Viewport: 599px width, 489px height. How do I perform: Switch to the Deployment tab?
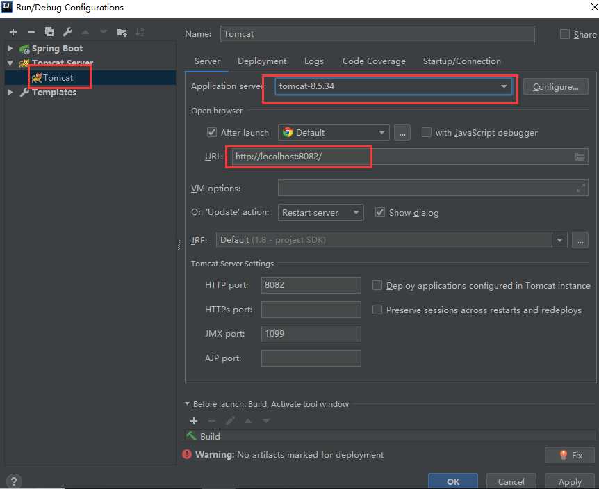pyautogui.click(x=262, y=61)
